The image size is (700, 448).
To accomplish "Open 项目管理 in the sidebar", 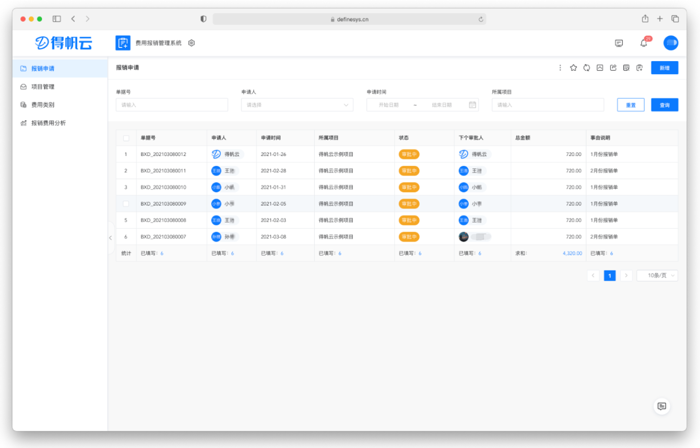I will pos(42,87).
